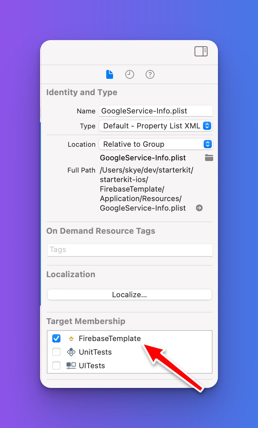The image size is (258, 428).
Task: Click the UITests target icon
Action: 71,366
